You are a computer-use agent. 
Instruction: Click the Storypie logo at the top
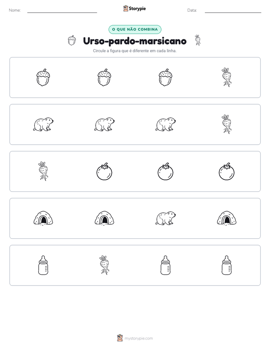point(135,8)
